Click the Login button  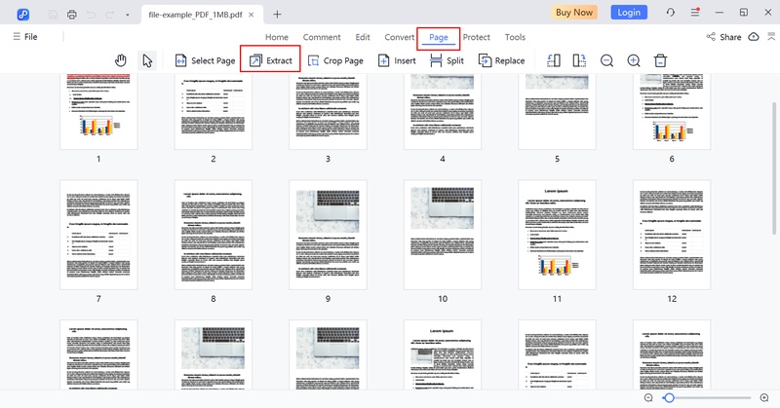629,13
